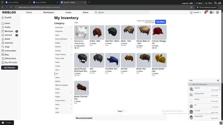This screenshot has width=223, height=125.
Task: Open the Messages sidebar icon
Action: (3, 31)
